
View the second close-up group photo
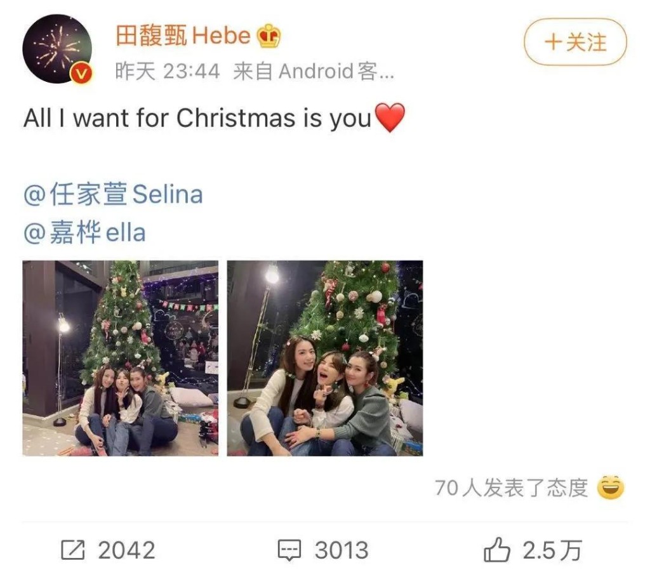point(325,358)
